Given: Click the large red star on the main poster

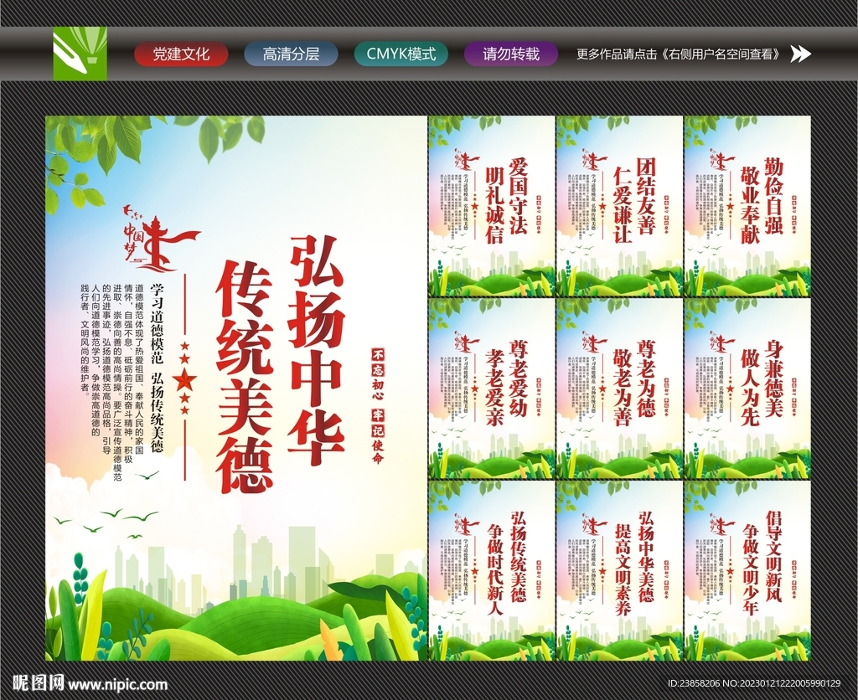Looking at the screenshot, I should tap(185, 379).
